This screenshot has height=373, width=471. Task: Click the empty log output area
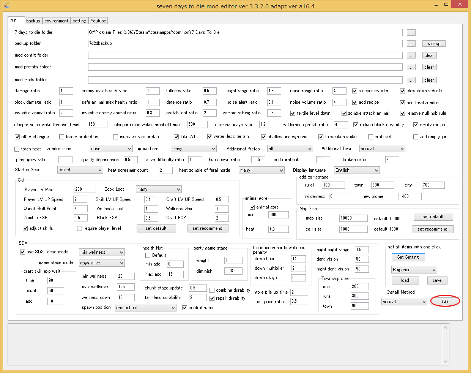tap(225, 344)
